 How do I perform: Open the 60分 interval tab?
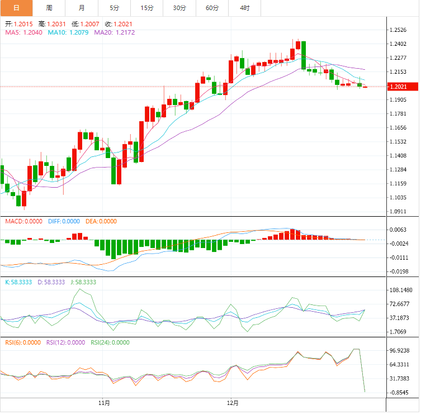[x=212, y=8]
